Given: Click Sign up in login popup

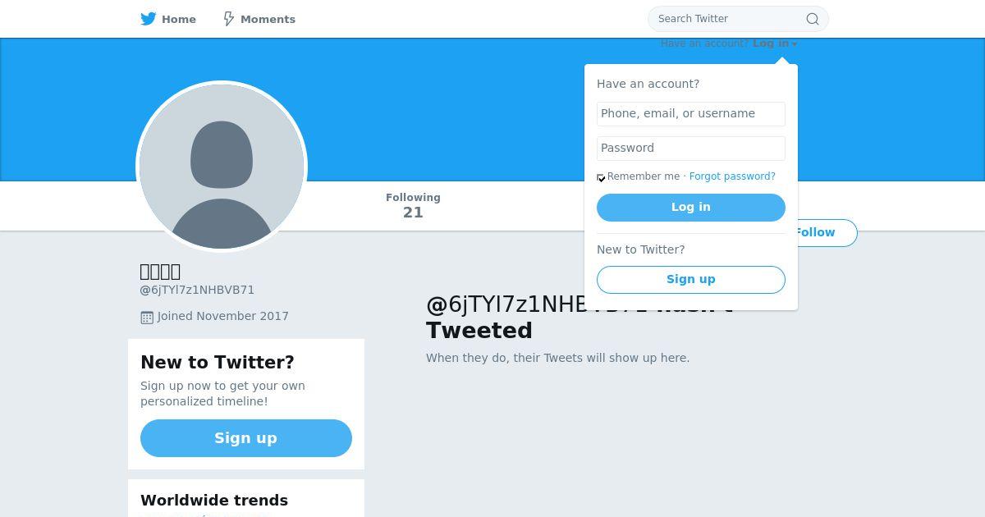Looking at the screenshot, I should coord(691,280).
